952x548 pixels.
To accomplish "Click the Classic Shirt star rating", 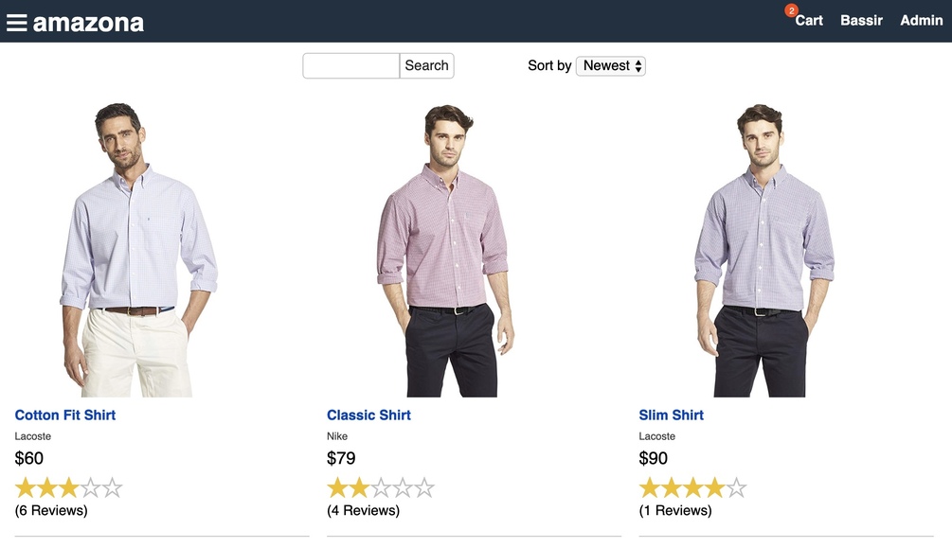I will click(381, 488).
